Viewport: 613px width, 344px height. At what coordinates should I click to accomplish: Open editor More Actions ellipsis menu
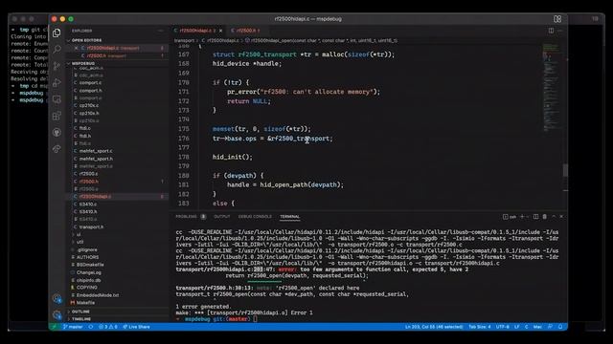click(559, 31)
